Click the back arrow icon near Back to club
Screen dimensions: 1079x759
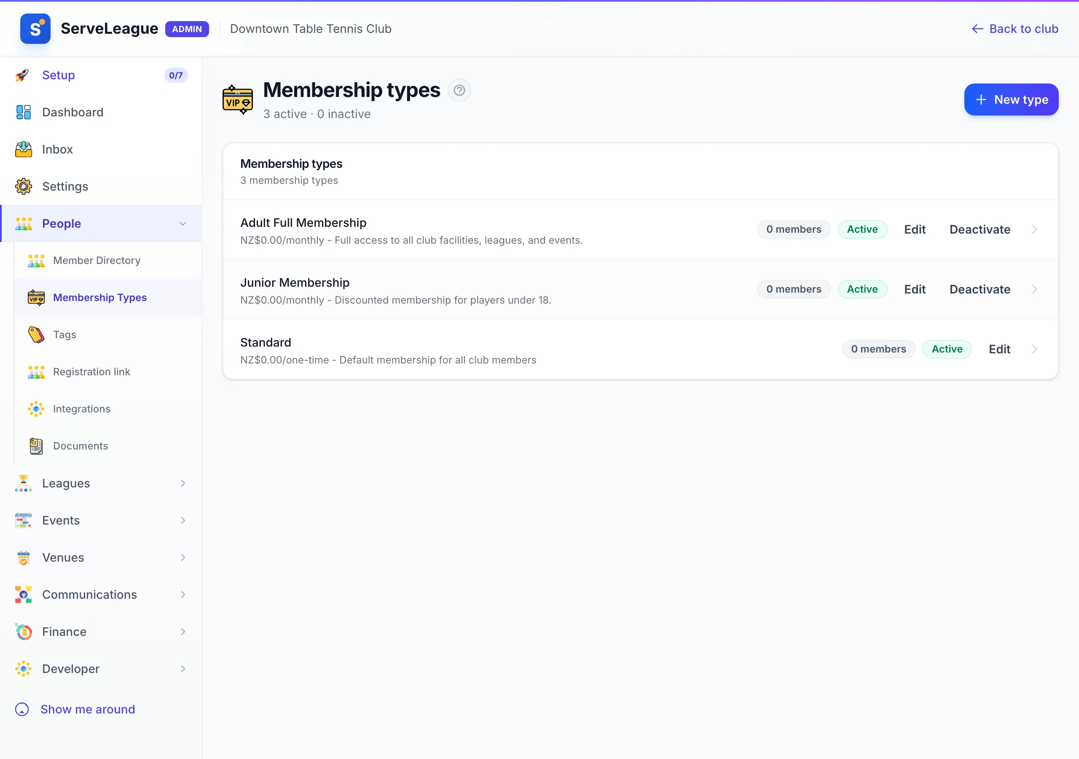977,29
